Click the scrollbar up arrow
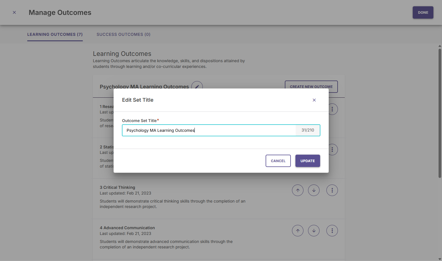Viewport: 442px width, 261px height. click(440, 46)
